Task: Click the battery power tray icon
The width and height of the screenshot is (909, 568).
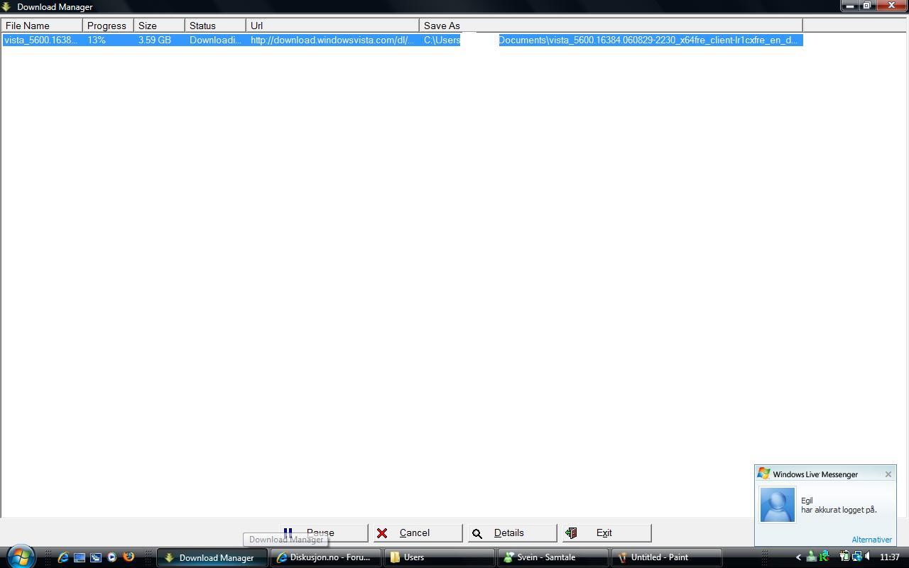Action: pos(844,557)
